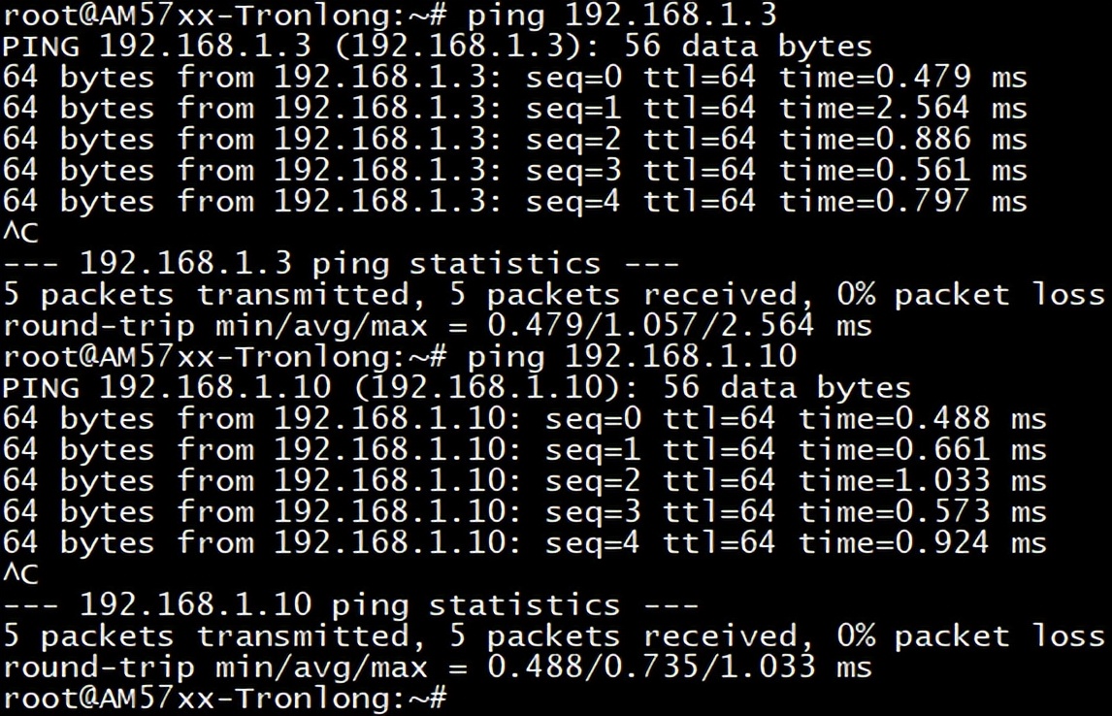Image resolution: width=1112 pixels, height=716 pixels.
Task: Click the first 'ping 192.168.1.3' command
Action: tap(621, 16)
